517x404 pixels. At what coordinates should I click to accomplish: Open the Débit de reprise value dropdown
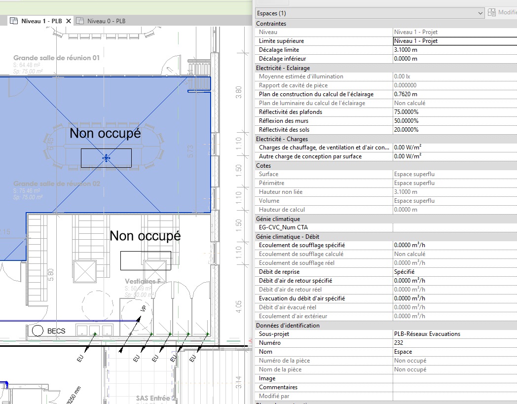pos(454,272)
